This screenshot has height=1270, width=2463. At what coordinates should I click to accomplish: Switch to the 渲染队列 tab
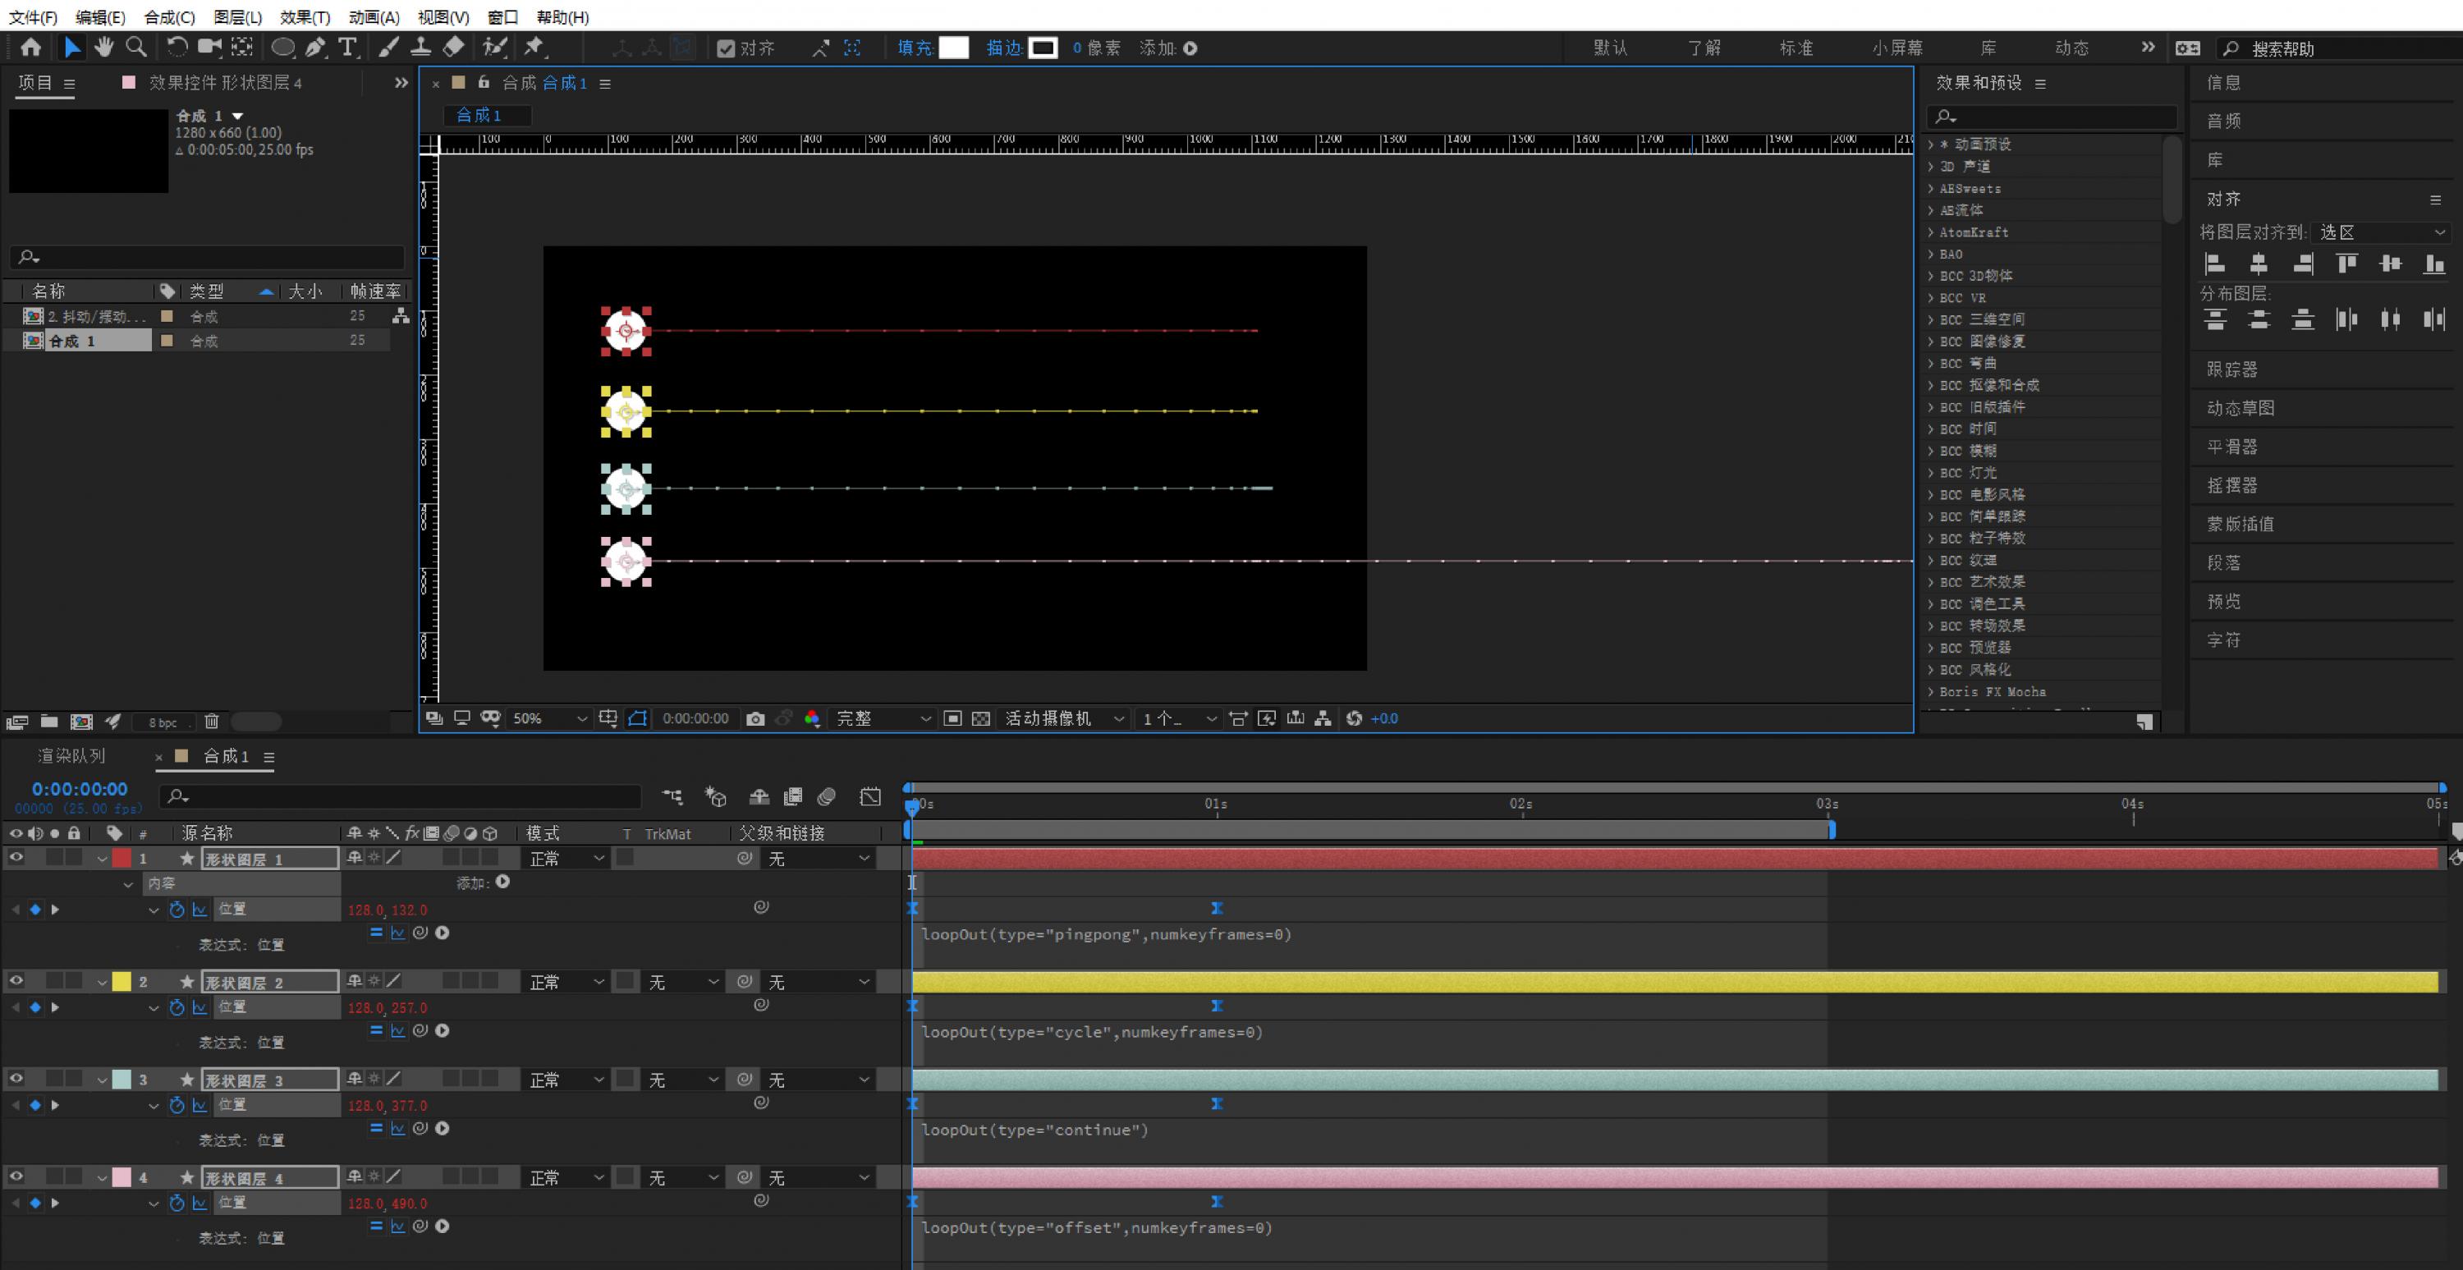(x=71, y=755)
